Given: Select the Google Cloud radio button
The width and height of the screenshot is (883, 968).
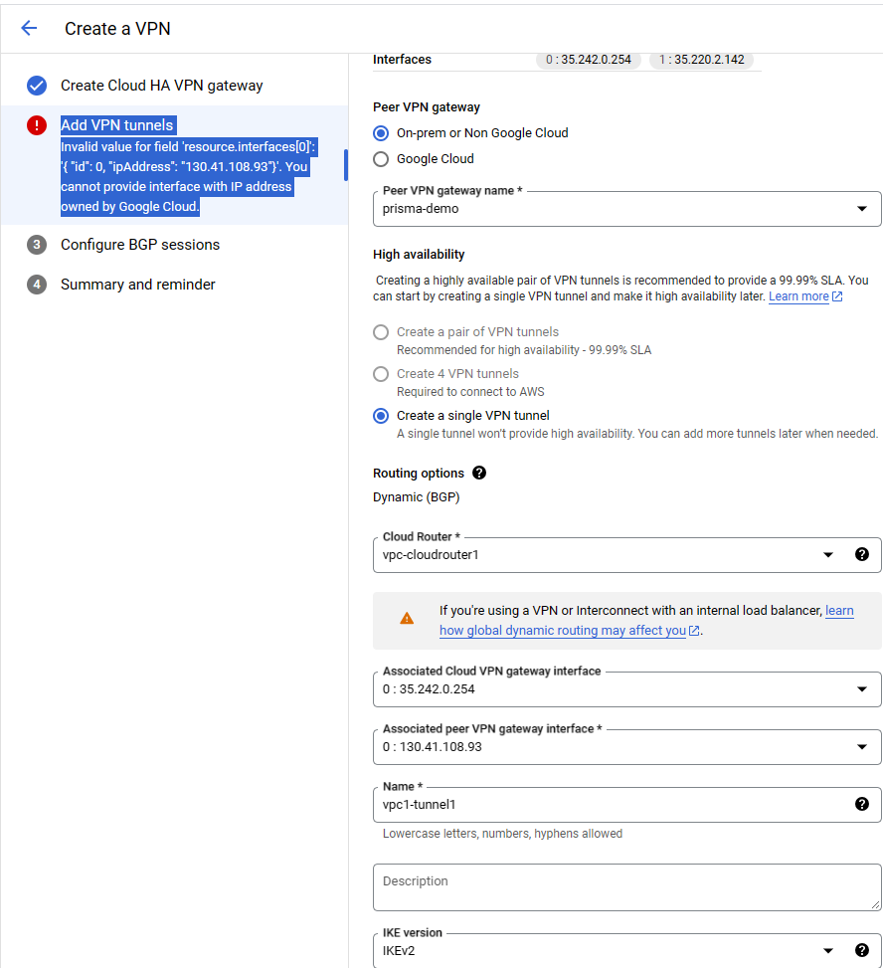Looking at the screenshot, I should point(381,158).
